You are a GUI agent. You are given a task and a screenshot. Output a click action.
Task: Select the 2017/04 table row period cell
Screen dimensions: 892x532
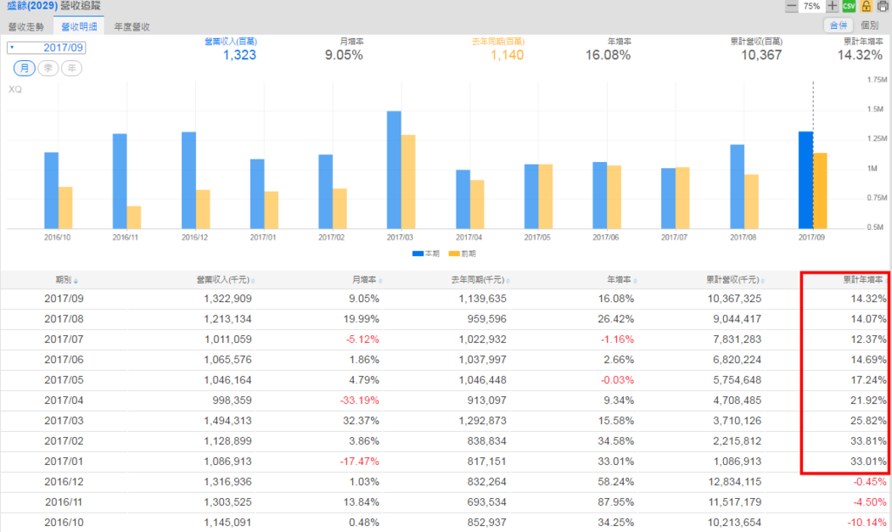click(64, 401)
